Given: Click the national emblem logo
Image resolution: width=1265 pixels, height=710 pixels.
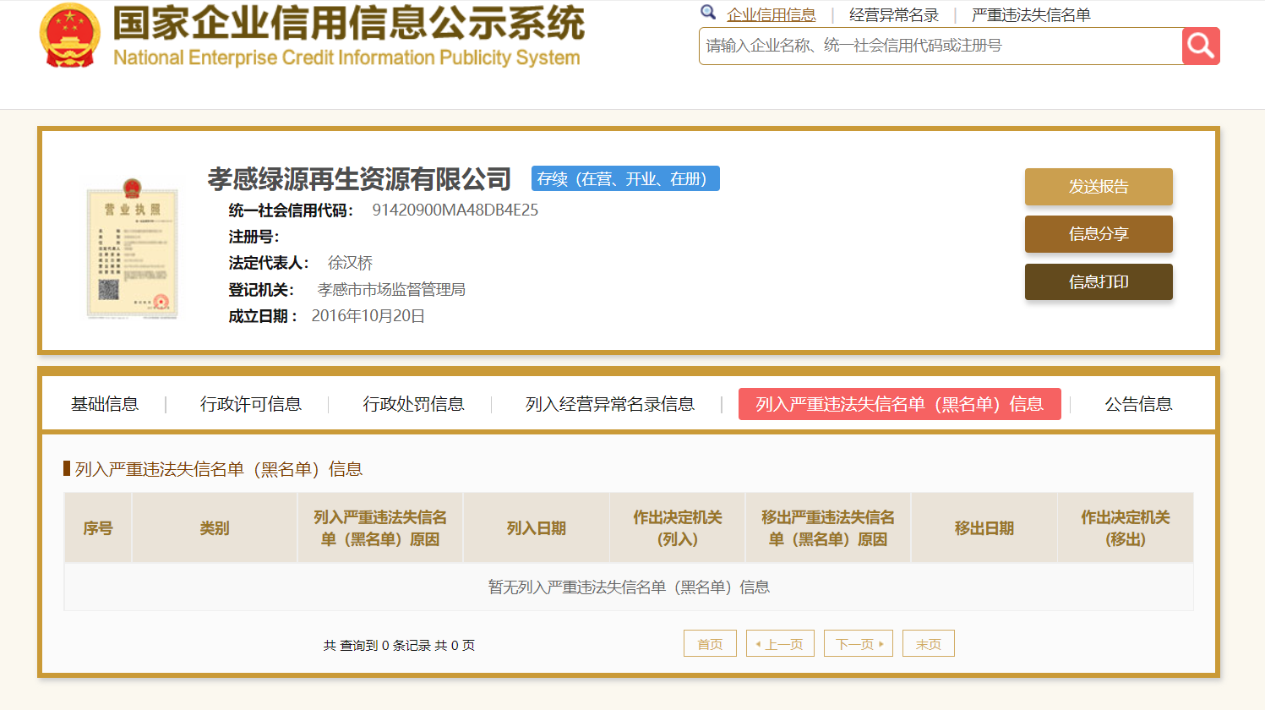Looking at the screenshot, I should 69,35.
